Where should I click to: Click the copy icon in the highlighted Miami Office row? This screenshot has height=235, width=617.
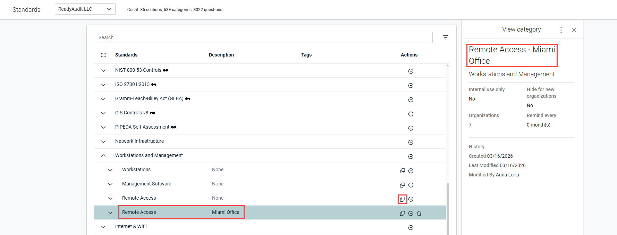(402, 214)
